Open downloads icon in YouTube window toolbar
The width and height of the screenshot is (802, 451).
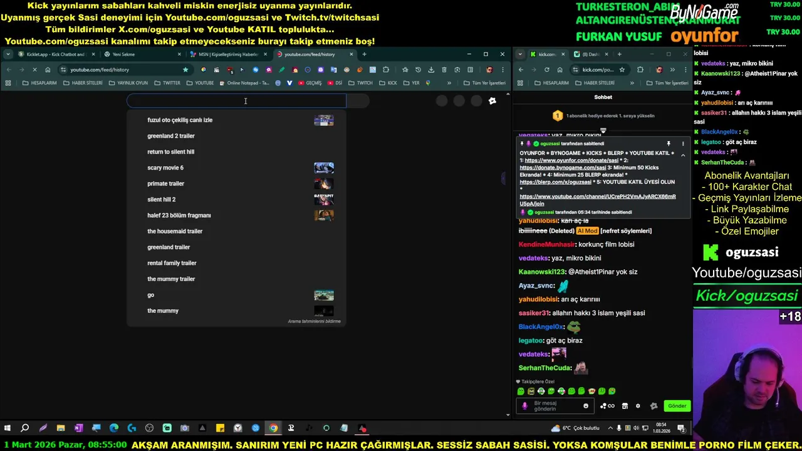[431, 70]
